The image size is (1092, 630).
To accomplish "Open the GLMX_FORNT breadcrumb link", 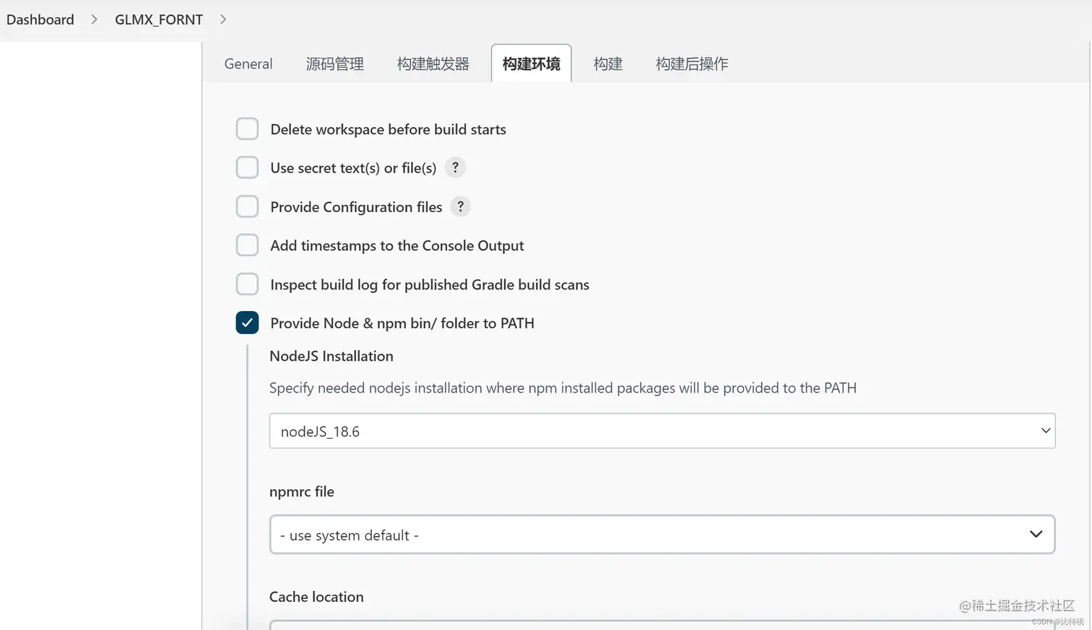I will click(159, 19).
